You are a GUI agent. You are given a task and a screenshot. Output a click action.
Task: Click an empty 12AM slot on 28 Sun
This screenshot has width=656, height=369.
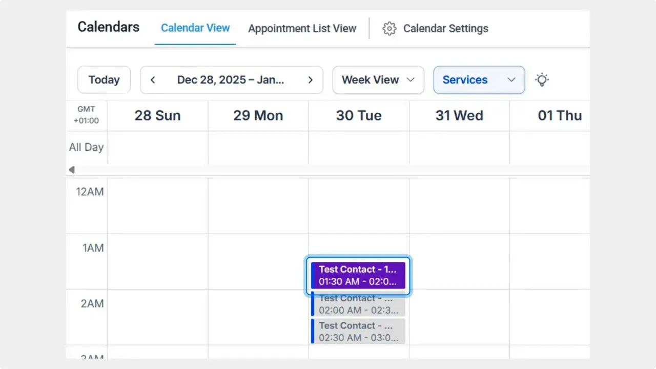coord(157,205)
